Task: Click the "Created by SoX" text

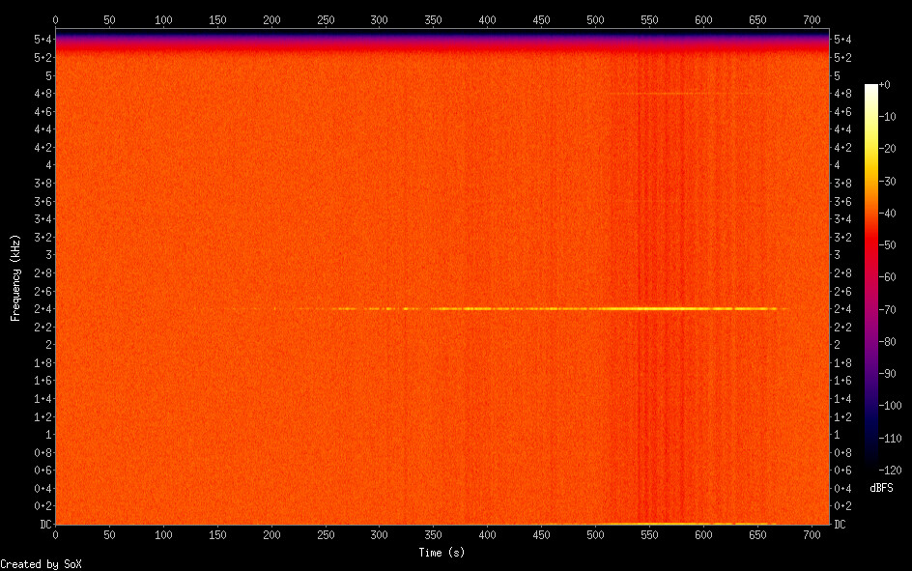Action: click(41, 563)
